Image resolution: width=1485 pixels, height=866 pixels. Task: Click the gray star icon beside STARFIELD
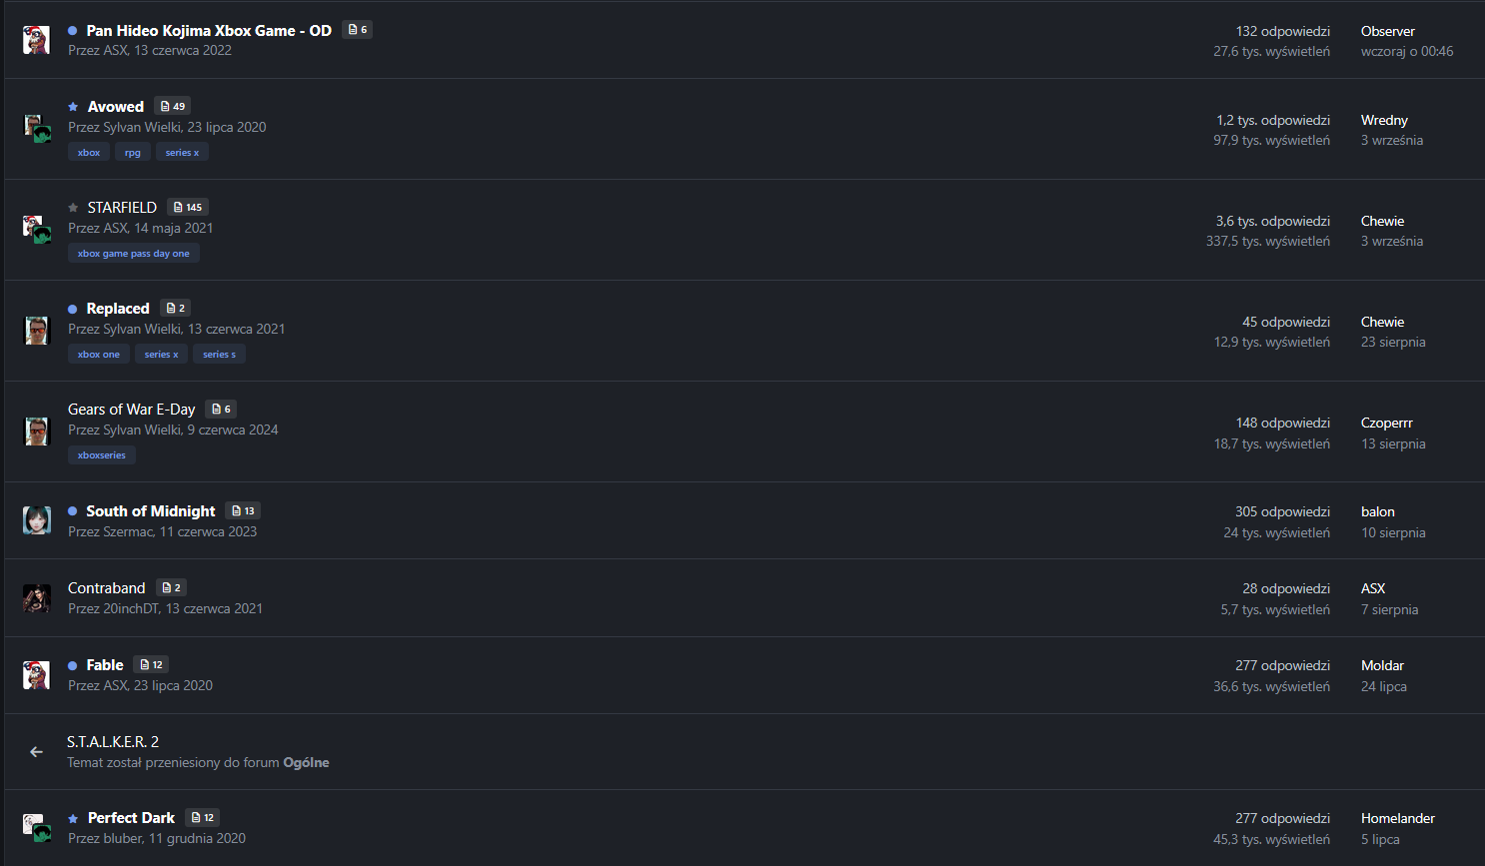pos(73,208)
